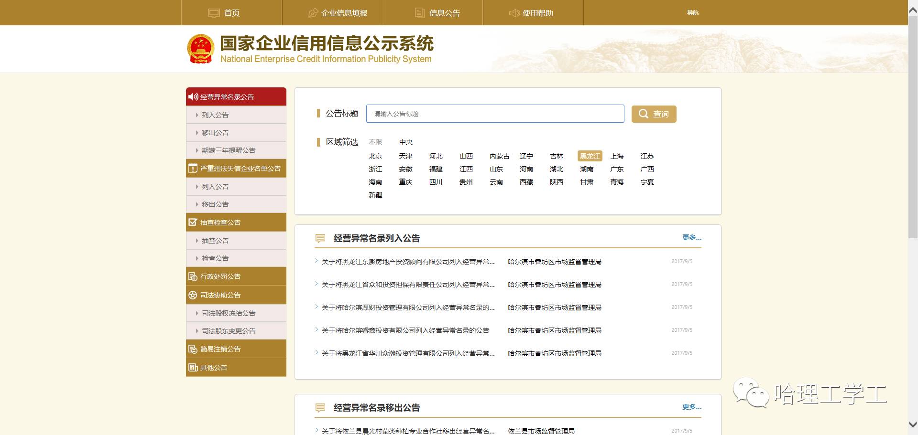Open the 导航 menu

click(693, 13)
